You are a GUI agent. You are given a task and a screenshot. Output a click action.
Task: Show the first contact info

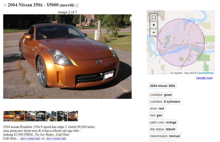30,138
